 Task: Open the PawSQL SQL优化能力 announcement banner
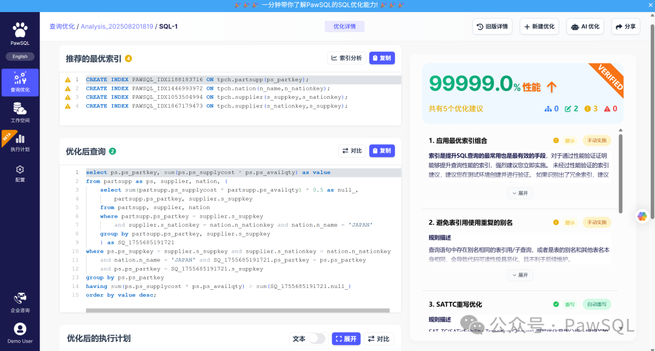click(319, 5)
